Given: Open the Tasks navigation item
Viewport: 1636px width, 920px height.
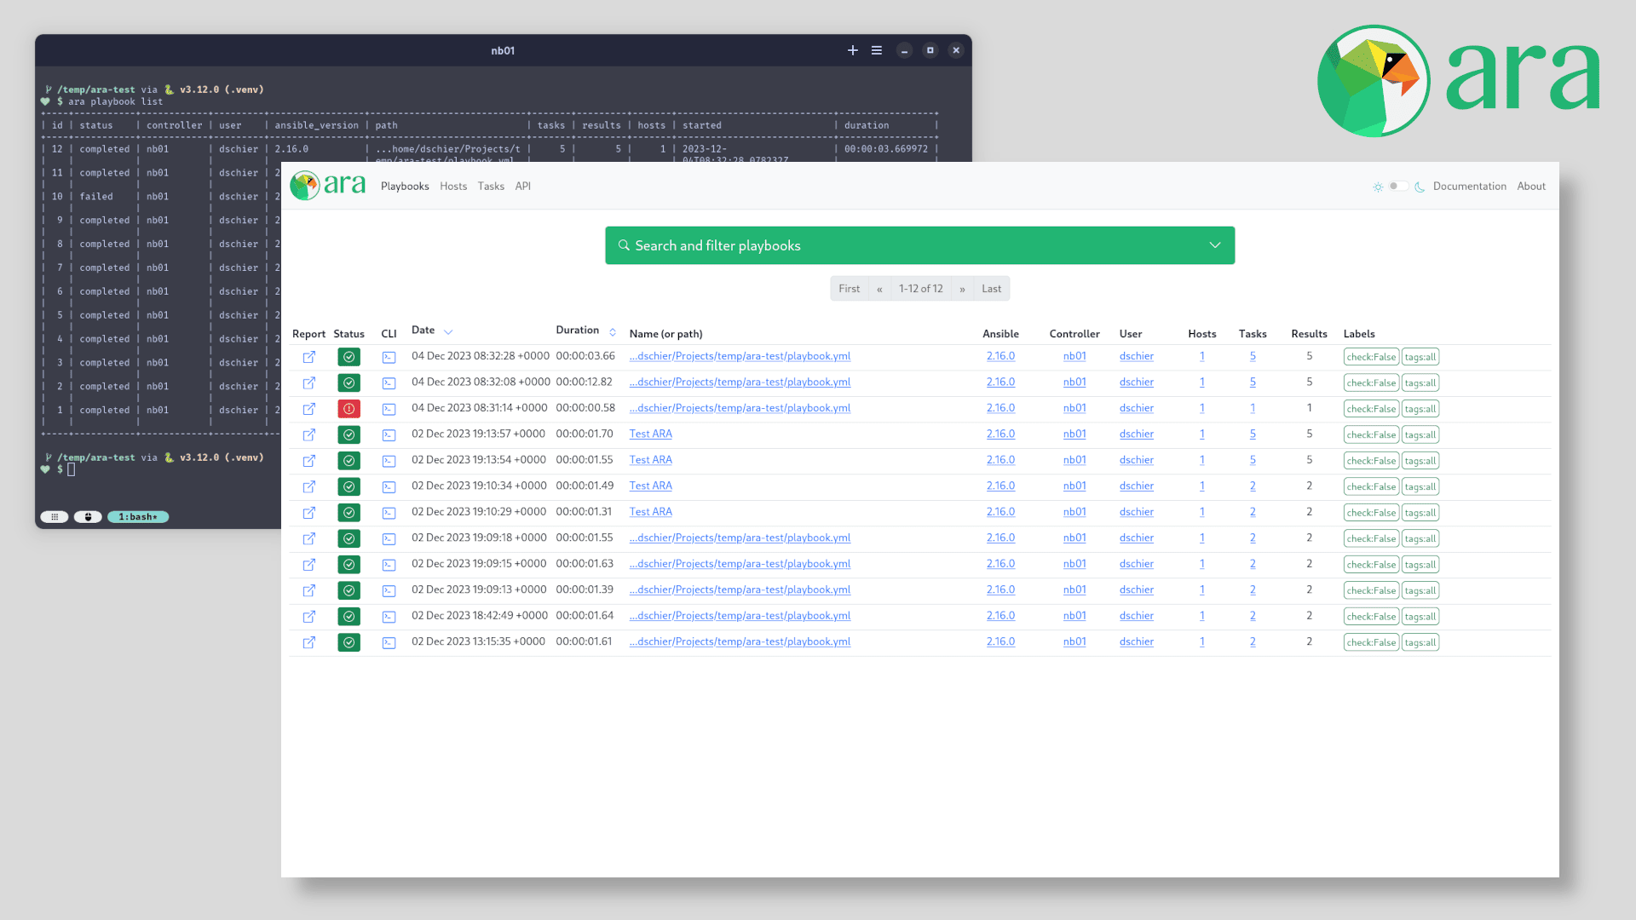Looking at the screenshot, I should [x=491, y=186].
